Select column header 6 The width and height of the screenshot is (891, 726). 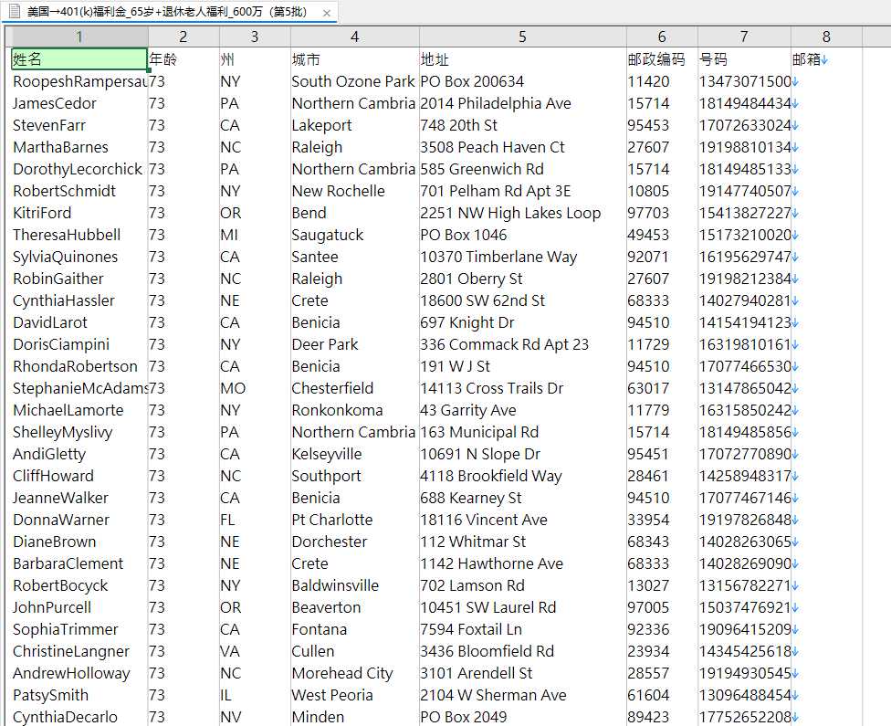coord(662,37)
